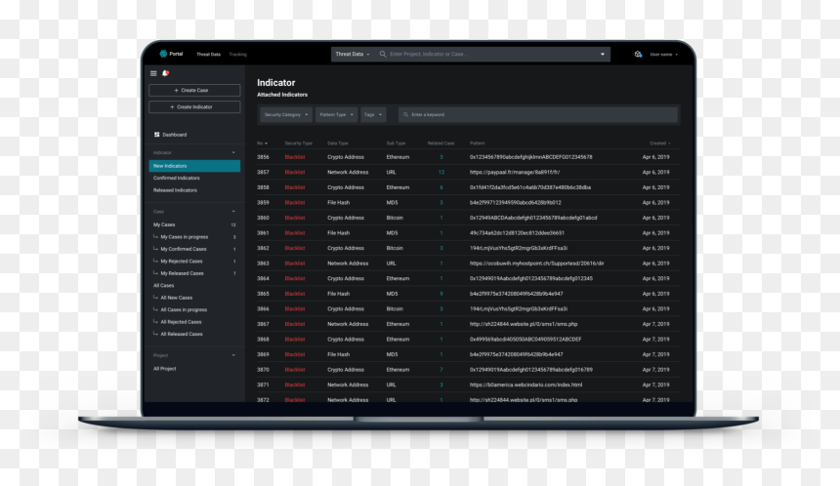Screen dimensions: 840x486
Task: Open the User name account menu
Action: click(664, 54)
